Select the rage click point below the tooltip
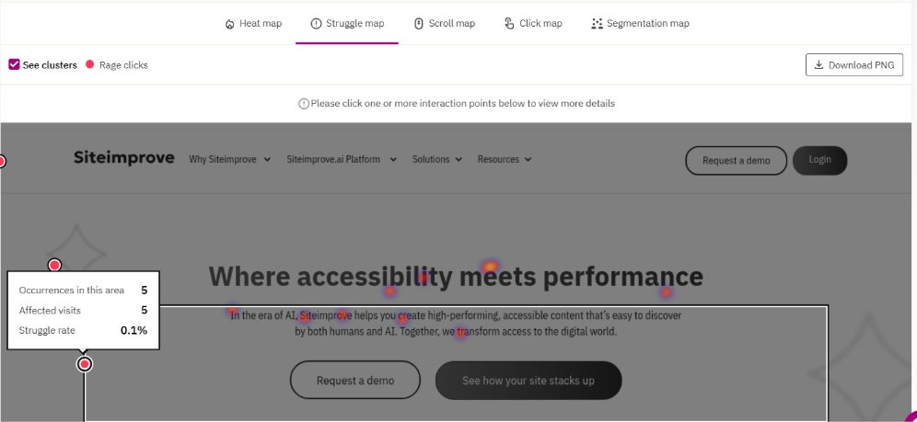Screen dimensions: 917x422 coord(85,364)
